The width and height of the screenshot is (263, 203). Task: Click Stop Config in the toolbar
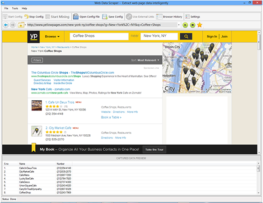pyautogui.click(x=34, y=16)
